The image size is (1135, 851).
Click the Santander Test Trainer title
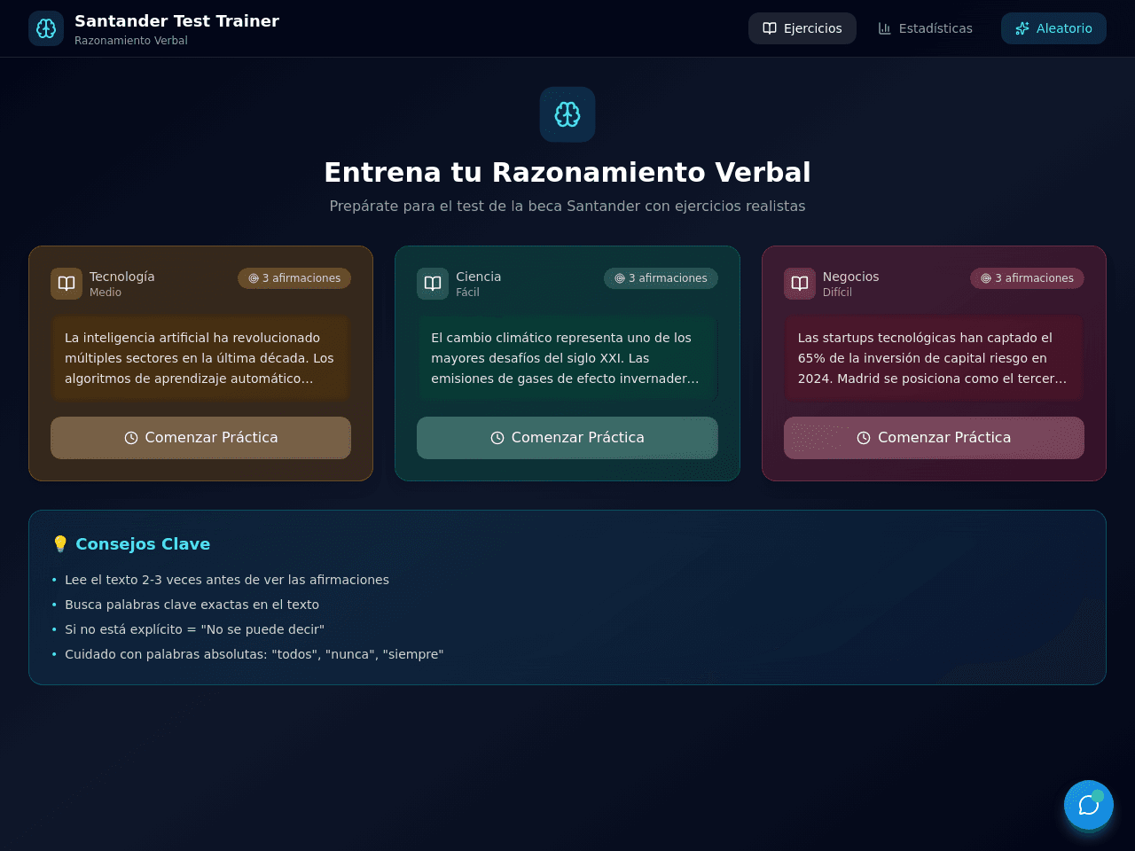176,21
